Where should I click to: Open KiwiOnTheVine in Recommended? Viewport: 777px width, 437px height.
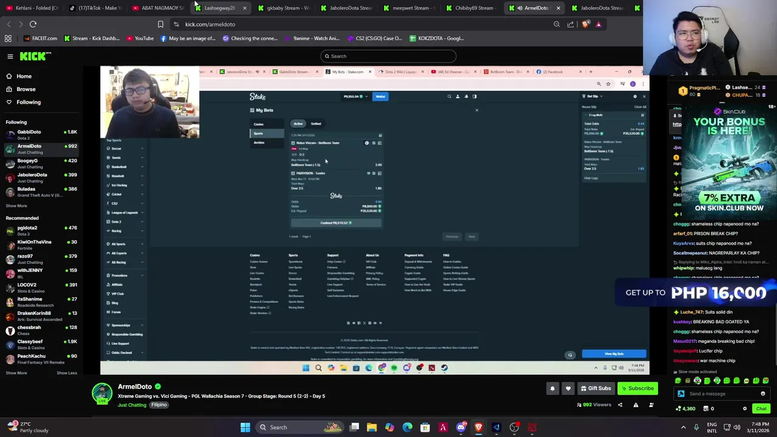click(x=42, y=245)
